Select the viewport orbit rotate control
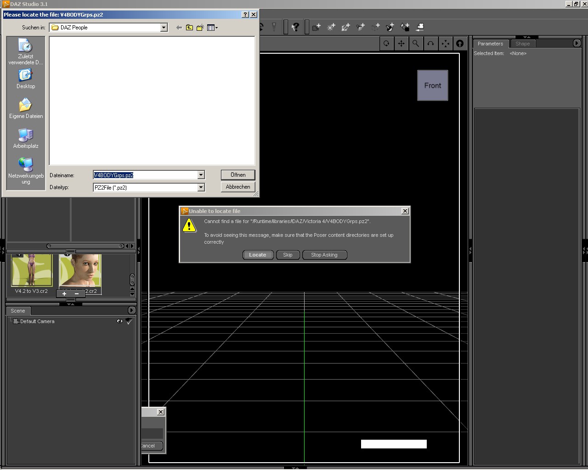 coord(386,44)
